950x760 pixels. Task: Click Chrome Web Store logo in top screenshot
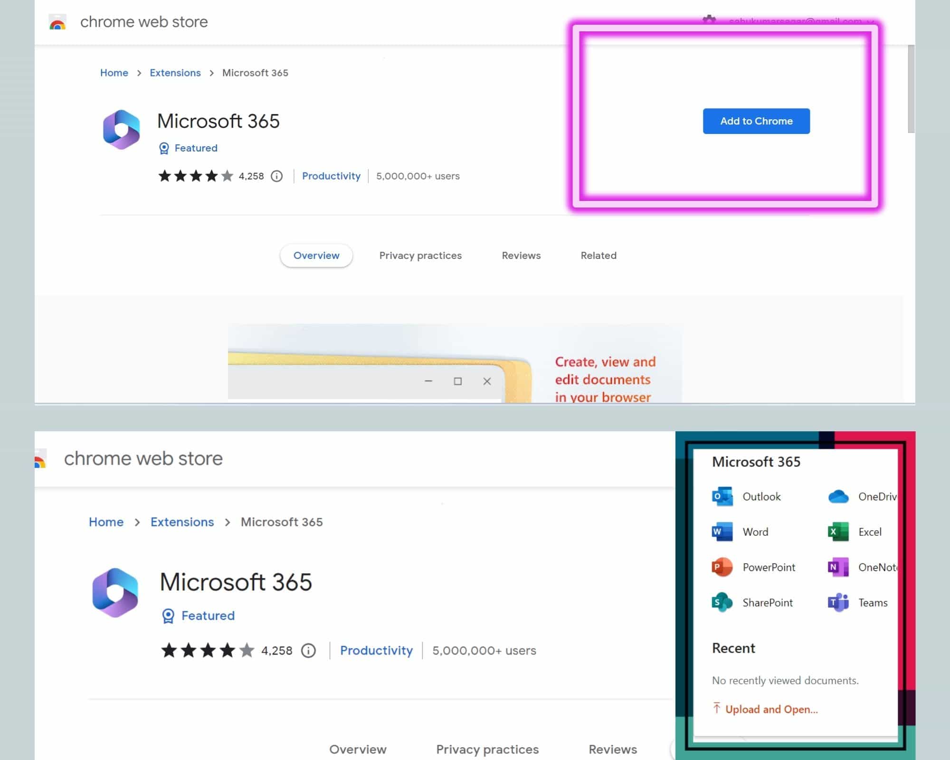point(57,22)
